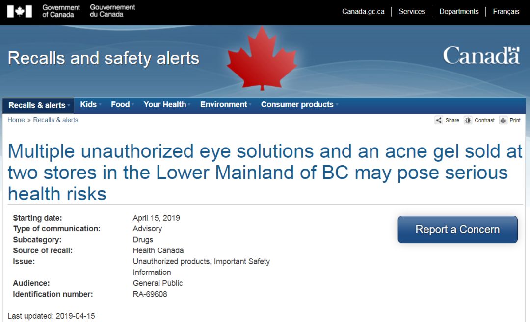
Task: Expand the Recalls & alerts menu
Action: coord(38,105)
